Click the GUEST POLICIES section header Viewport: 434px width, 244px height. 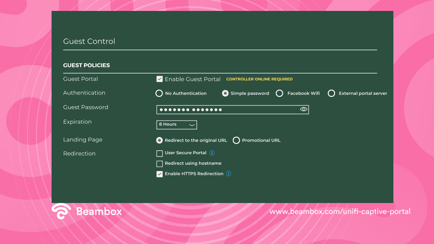86,65
